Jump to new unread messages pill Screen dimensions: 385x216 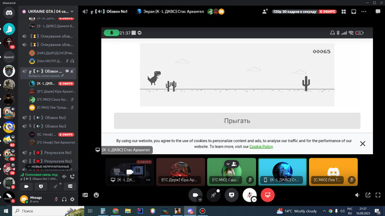pyautogui.click(x=48, y=167)
